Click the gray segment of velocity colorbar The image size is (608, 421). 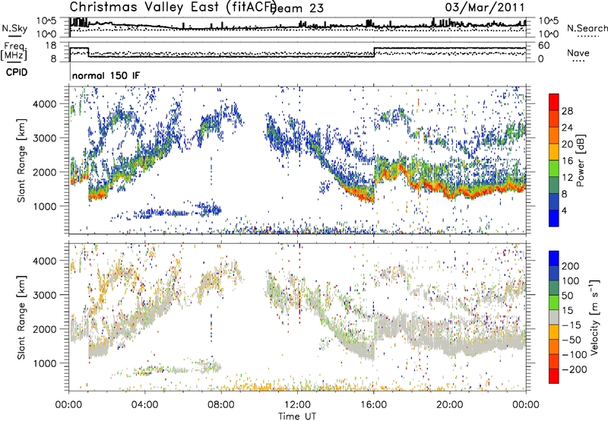click(x=554, y=318)
